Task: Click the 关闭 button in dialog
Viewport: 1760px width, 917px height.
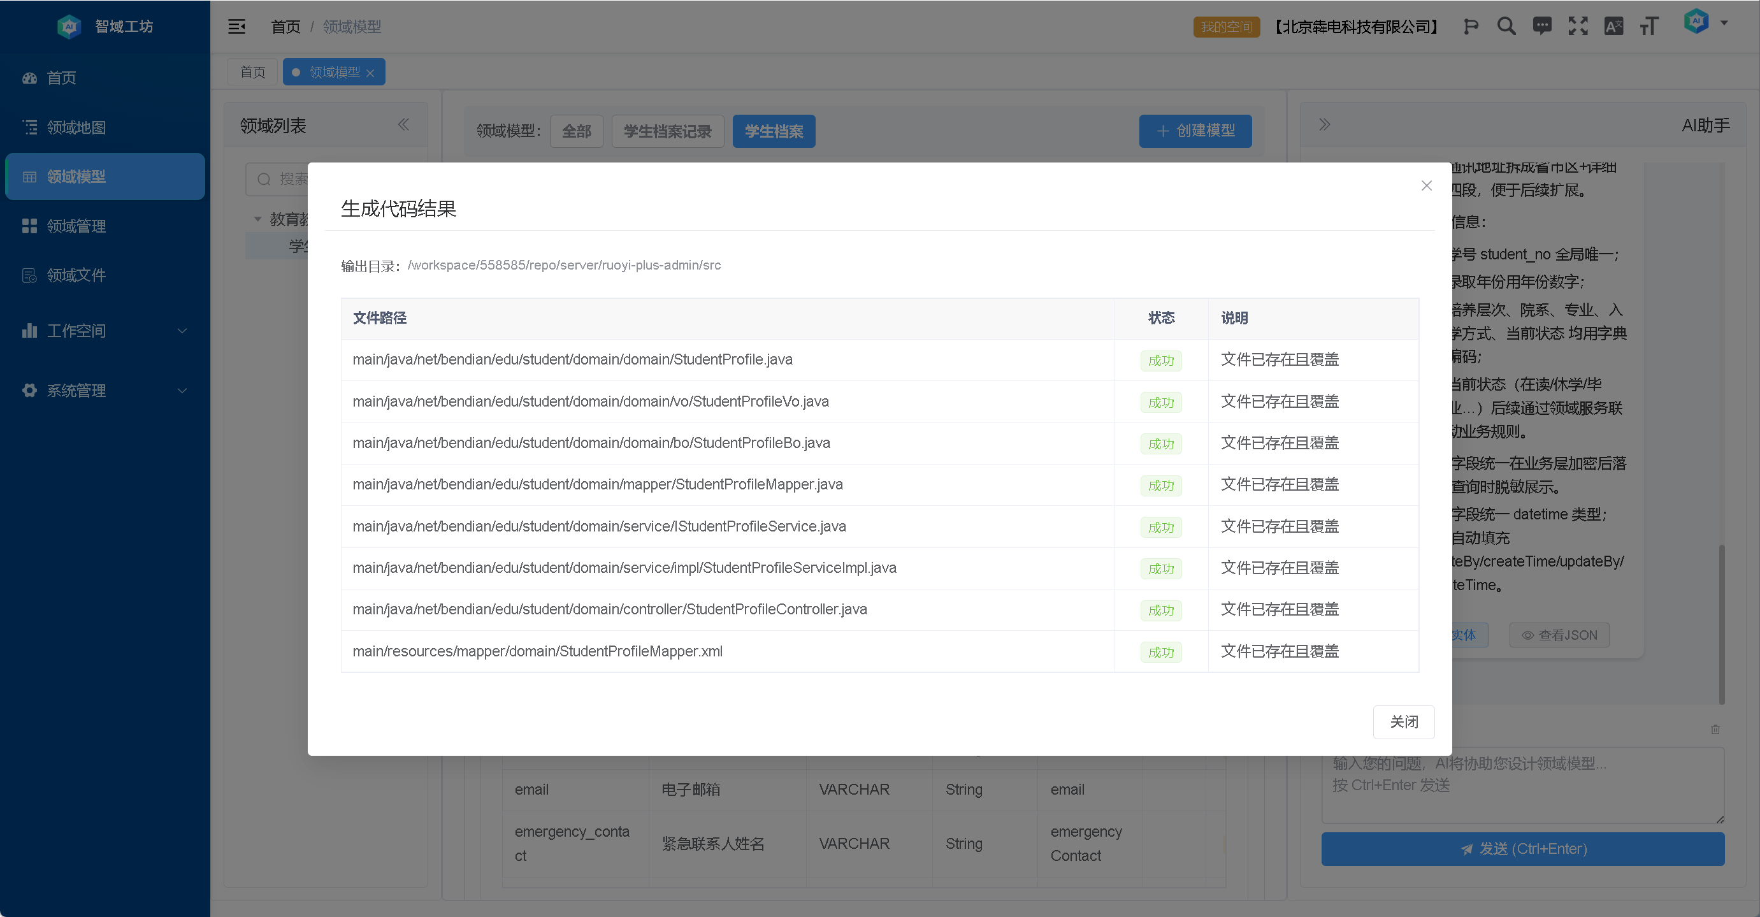Action: (1403, 721)
